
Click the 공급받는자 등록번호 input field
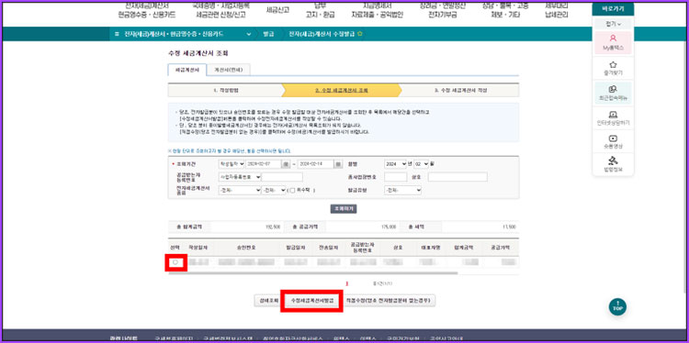282,177
